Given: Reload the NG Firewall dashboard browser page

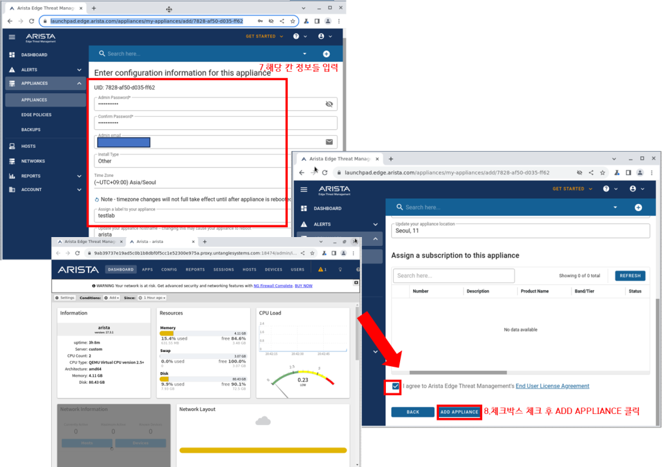Looking at the screenshot, I should coord(78,253).
